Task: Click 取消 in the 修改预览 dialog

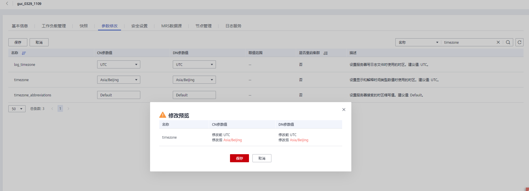Action: click(262, 158)
